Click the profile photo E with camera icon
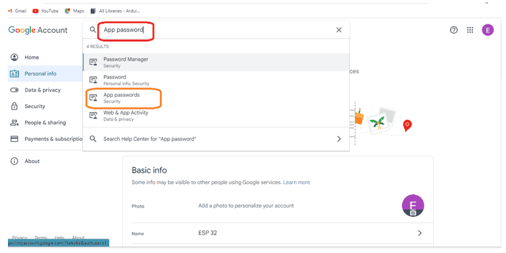 point(413,206)
